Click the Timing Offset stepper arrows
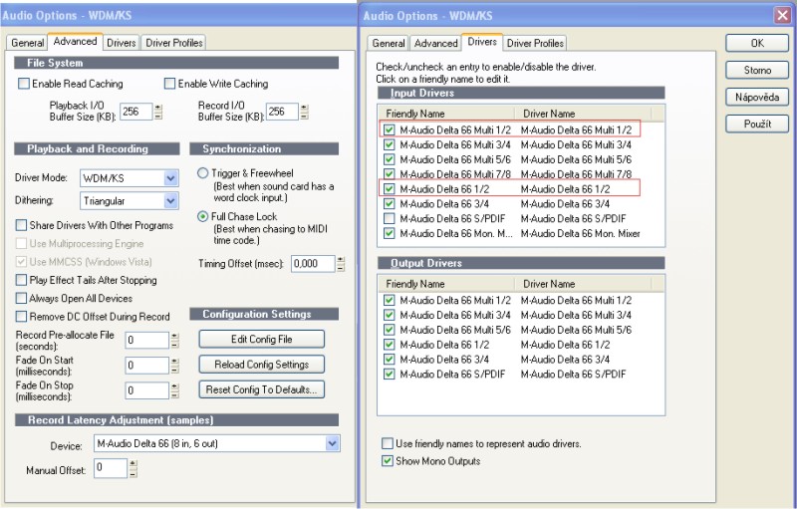This screenshot has height=509, width=797. 341,264
